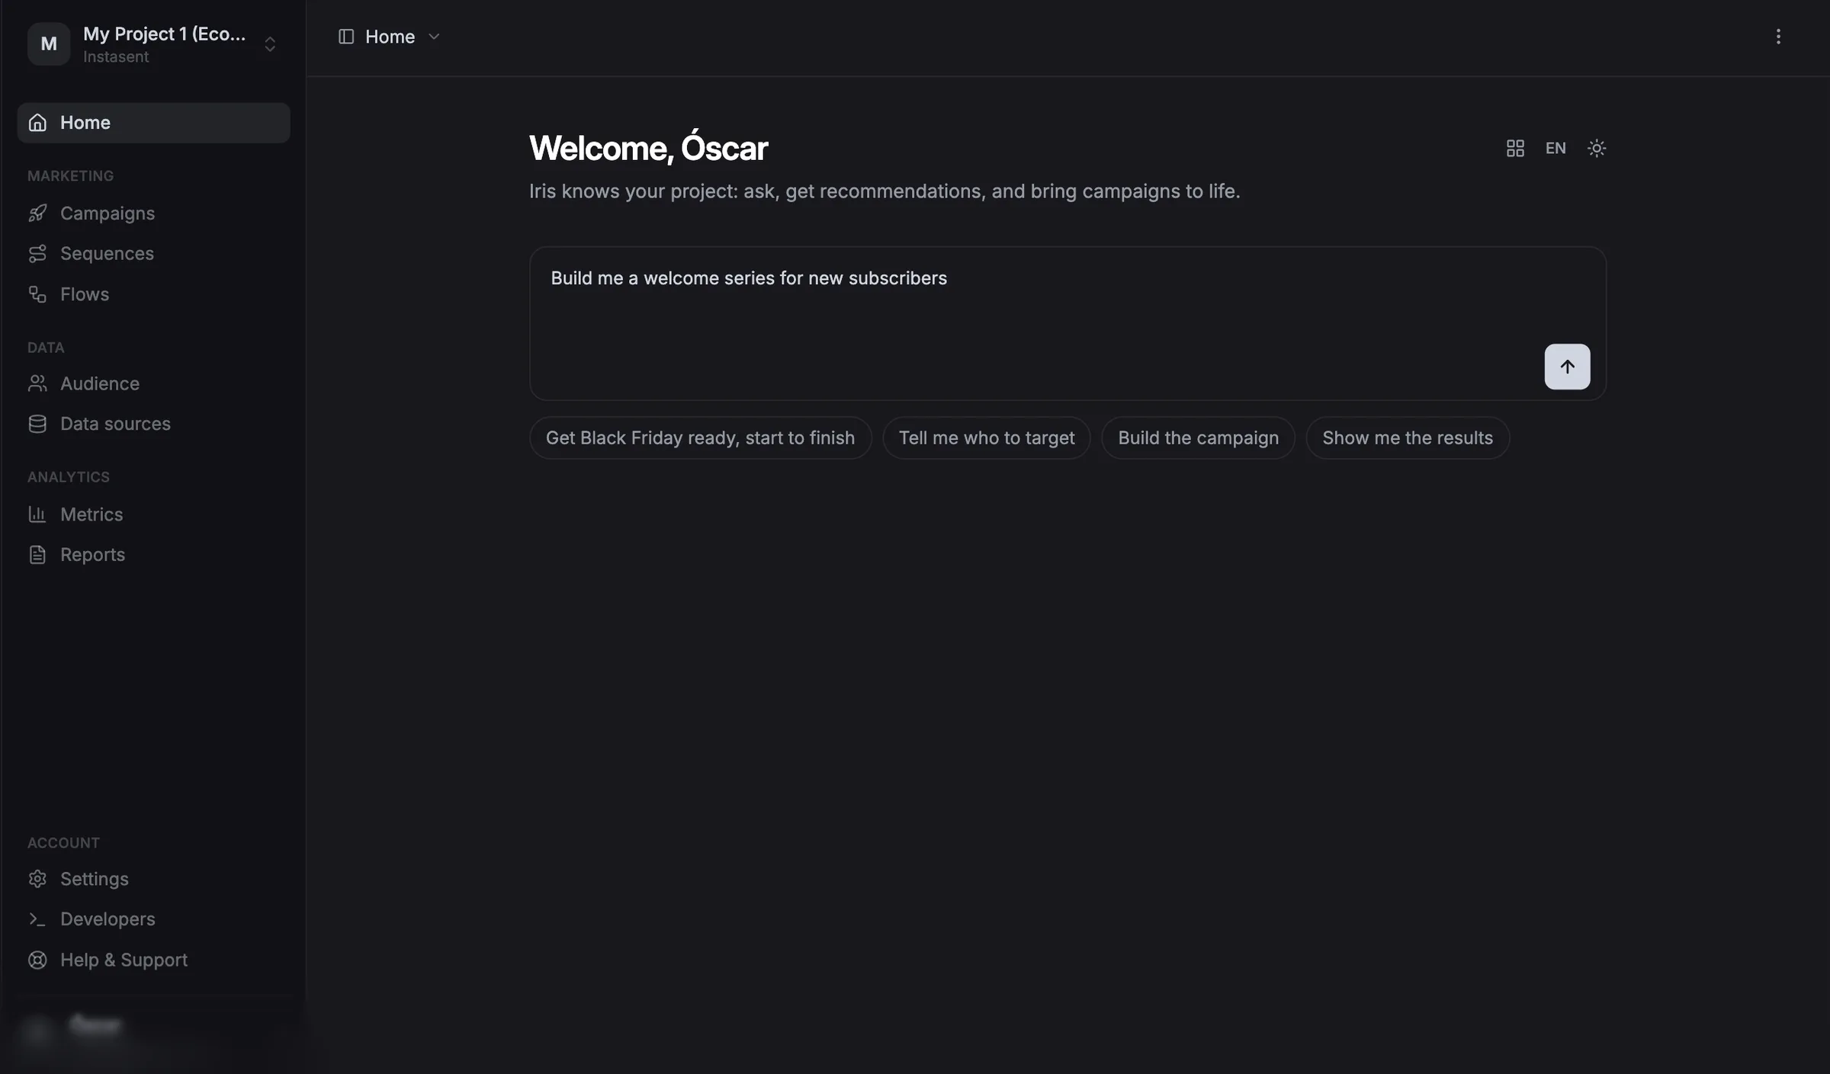Image resolution: width=1830 pixels, height=1074 pixels.
Task: Toggle the EN language selector
Action: tap(1555, 148)
